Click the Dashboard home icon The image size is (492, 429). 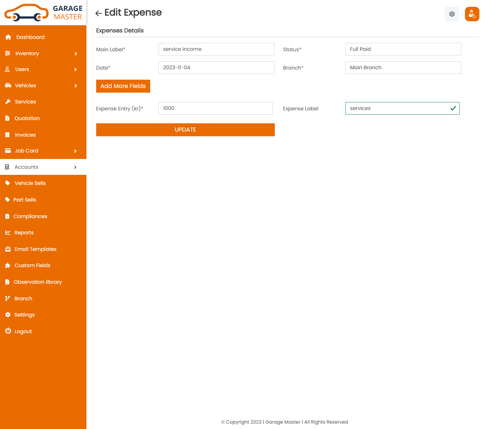[x=8, y=37]
